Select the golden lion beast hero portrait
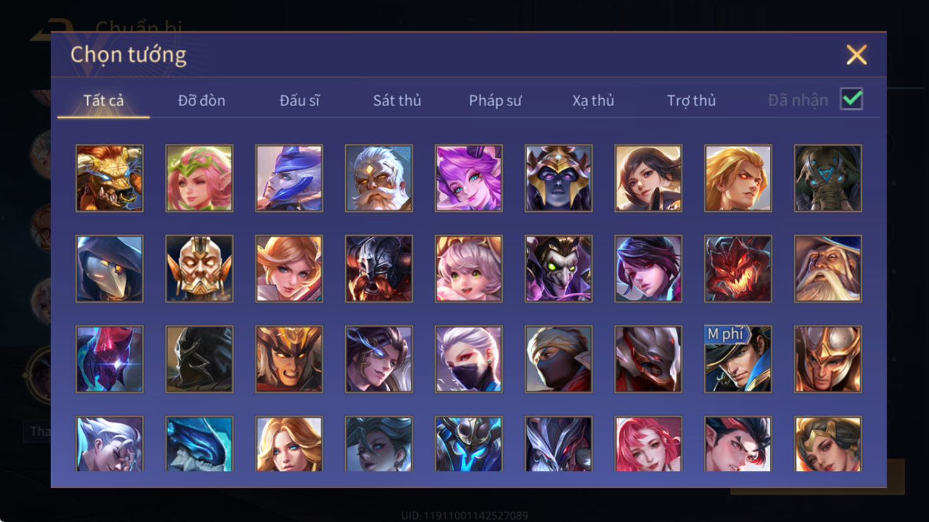The height and width of the screenshot is (522, 929). [x=109, y=178]
